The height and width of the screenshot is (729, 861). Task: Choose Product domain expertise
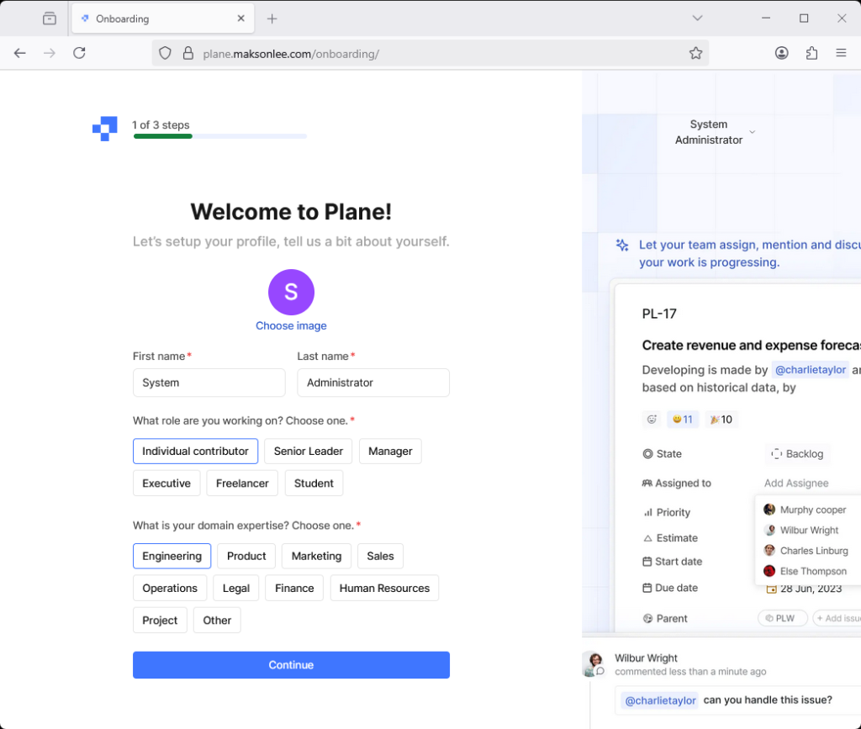(x=246, y=556)
